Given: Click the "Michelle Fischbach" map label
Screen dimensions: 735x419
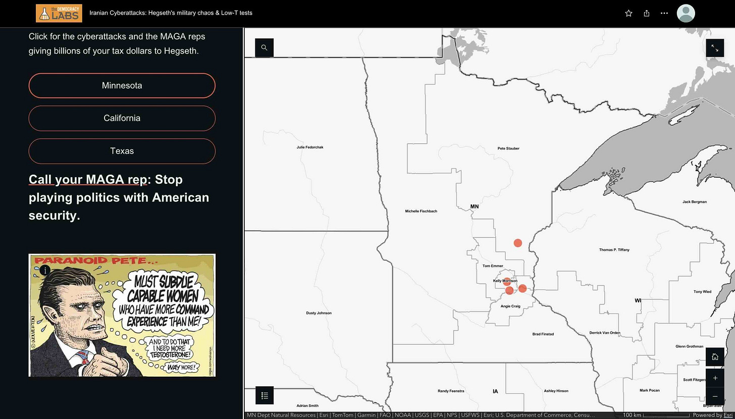Looking at the screenshot, I should tap(421, 212).
